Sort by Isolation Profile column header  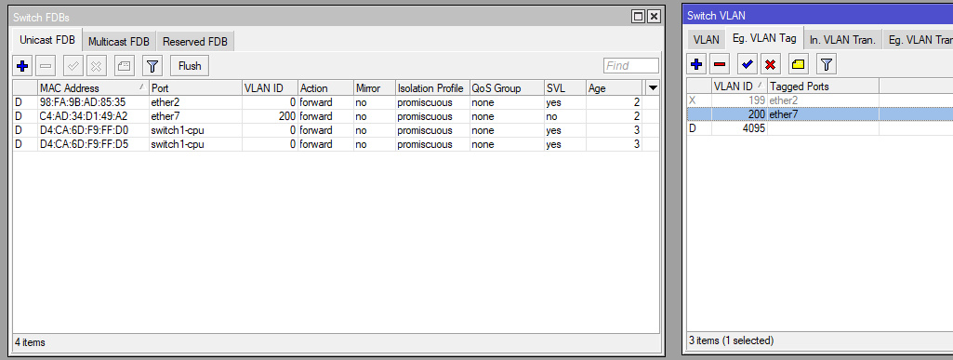[432, 88]
